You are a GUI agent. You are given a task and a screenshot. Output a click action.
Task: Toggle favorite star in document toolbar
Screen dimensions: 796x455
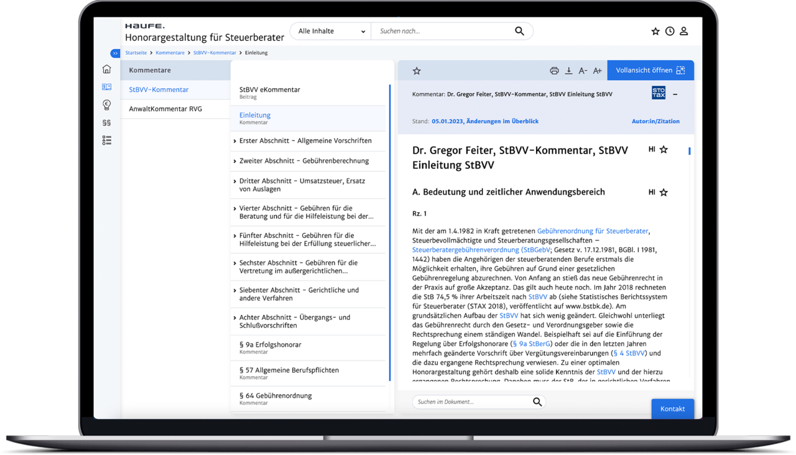point(417,71)
